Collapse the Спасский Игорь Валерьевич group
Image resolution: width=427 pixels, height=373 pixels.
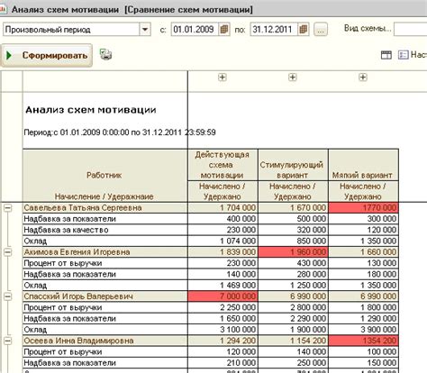click(8, 296)
